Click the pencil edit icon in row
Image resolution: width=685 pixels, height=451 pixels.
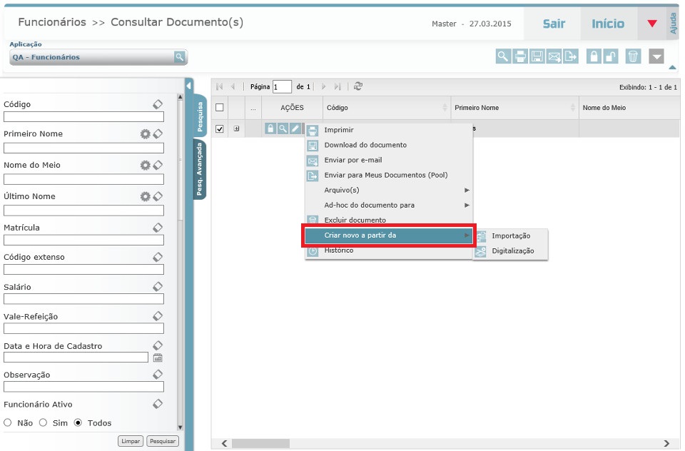click(x=295, y=128)
